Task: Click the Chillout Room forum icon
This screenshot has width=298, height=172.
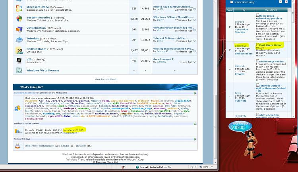Action: (x=19, y=50)
